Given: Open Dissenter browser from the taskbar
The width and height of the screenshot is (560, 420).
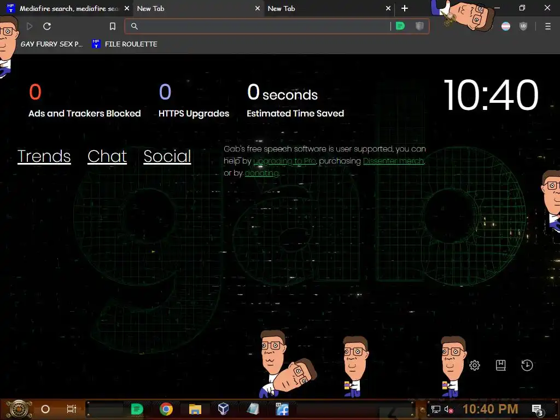Looking at the screenshot, I should pos(137,409).
